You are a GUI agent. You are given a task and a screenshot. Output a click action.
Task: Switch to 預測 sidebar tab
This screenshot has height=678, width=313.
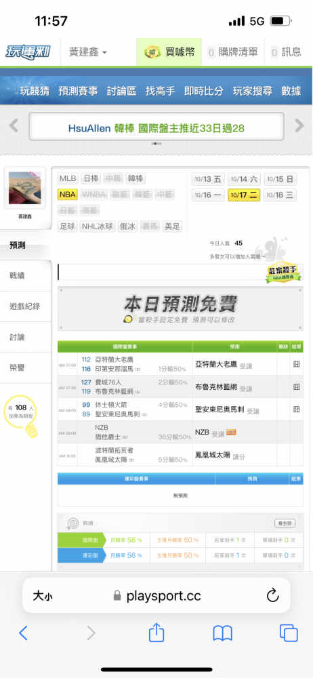[26, 245]
